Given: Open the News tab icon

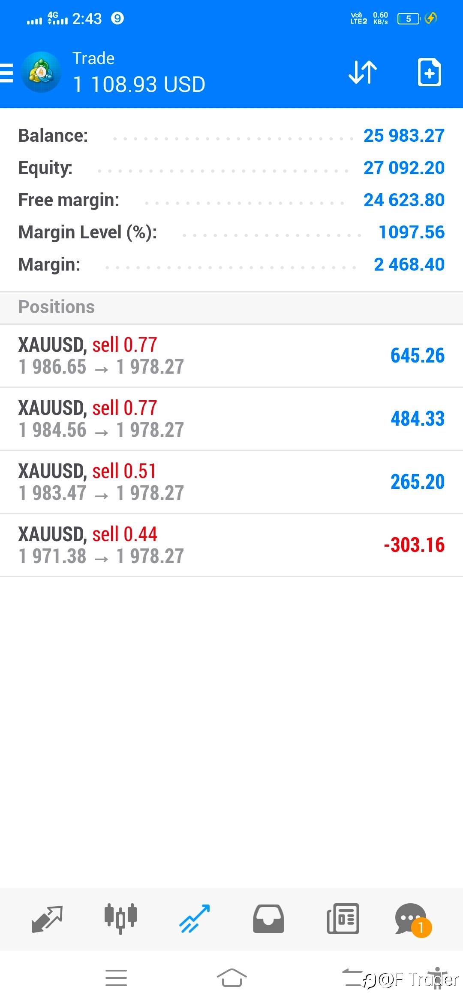Looking at the screenshot, I should 343,919.
